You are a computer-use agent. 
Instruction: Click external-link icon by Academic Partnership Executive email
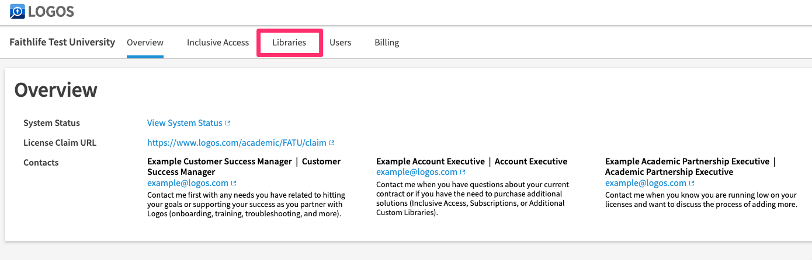coord(692,183)
